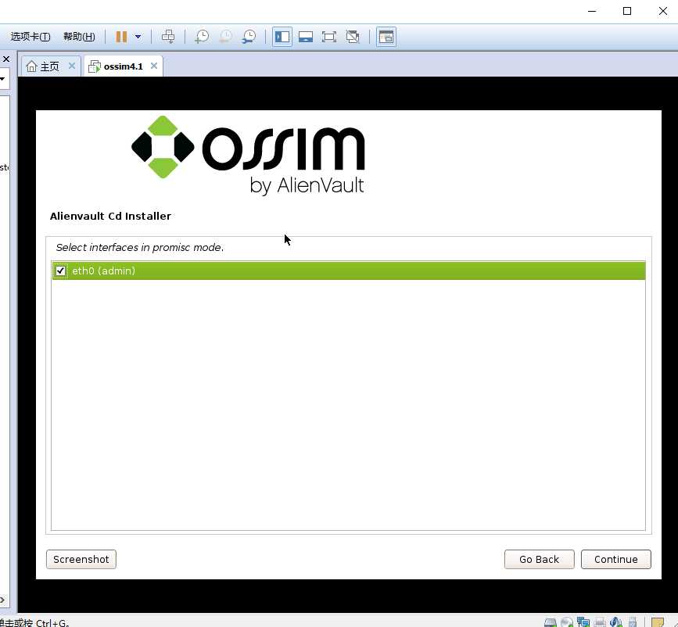Close the ossim4.1 tab
Viewport: 678px width, 627px height.
[153, 66]
